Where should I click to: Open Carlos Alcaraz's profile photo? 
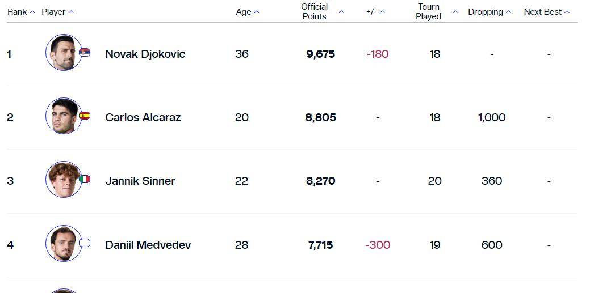click(x=63, y=116)
